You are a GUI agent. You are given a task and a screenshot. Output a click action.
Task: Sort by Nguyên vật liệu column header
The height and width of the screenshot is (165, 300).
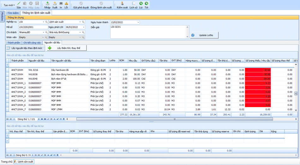tap(39, 61)
